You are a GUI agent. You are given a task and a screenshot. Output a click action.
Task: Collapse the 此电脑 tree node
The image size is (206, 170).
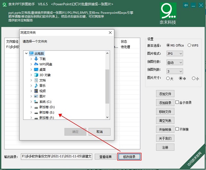click(x=26, y=53)
